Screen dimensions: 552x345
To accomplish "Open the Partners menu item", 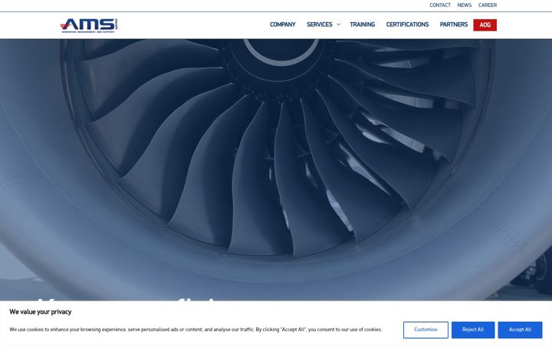I will 453,25.
